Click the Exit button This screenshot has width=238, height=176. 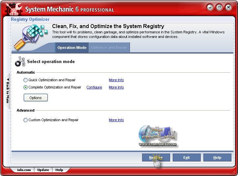pos(187,158)
